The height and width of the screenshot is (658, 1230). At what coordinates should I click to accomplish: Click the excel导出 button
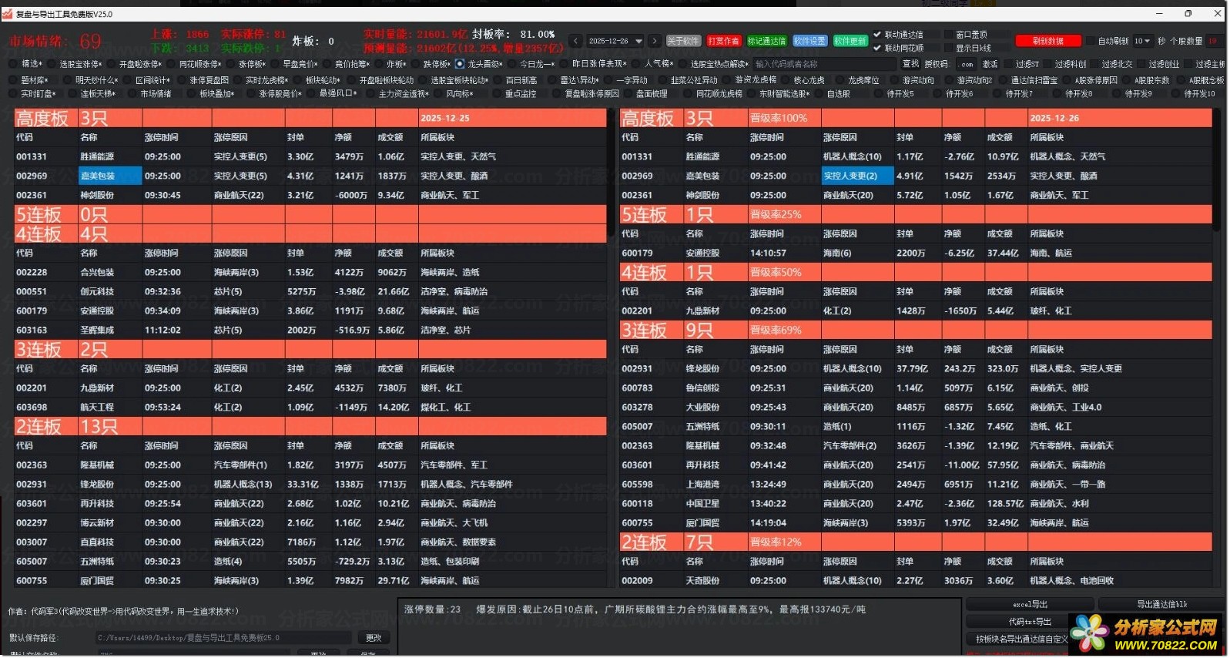(x=1030, y=604)
